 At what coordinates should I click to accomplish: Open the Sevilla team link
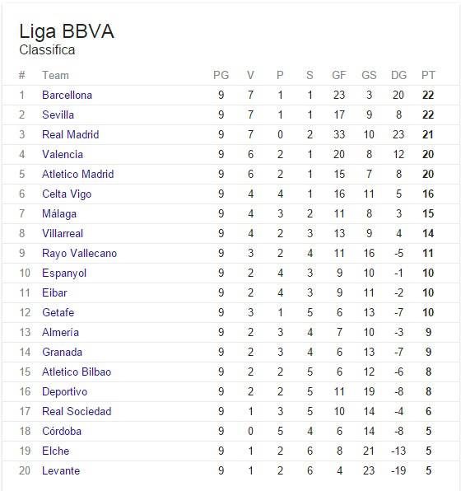click(58, 115)
